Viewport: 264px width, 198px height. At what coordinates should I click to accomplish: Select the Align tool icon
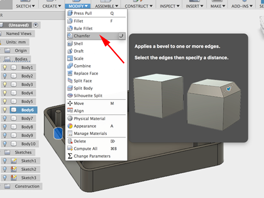(70, 110)
